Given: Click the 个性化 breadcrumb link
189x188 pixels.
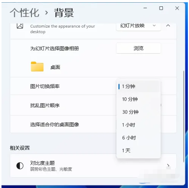Looking at the screenshot, I should coord(25,13).
